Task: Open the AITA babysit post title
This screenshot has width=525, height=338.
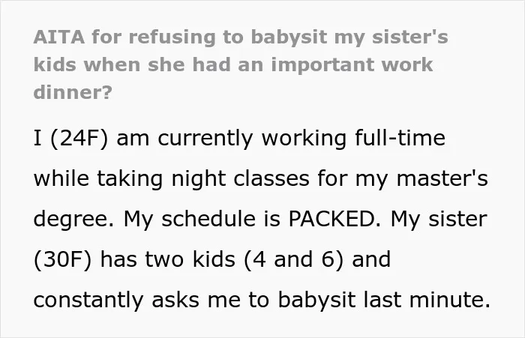Action: coord(241,64)
